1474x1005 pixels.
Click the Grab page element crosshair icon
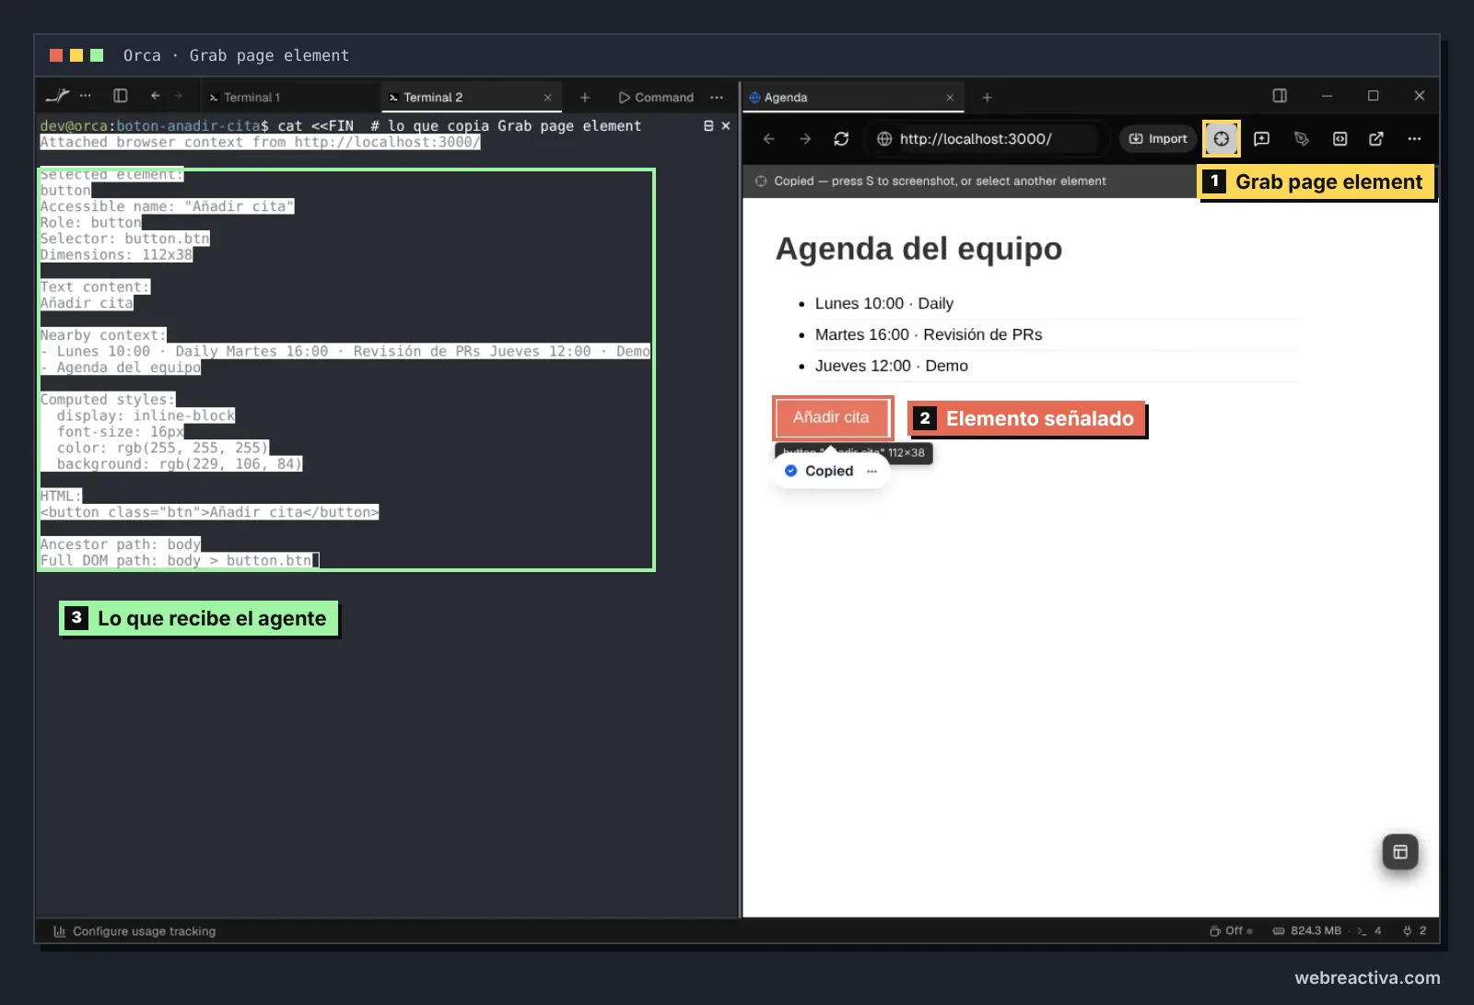(x=1221, y=139)
